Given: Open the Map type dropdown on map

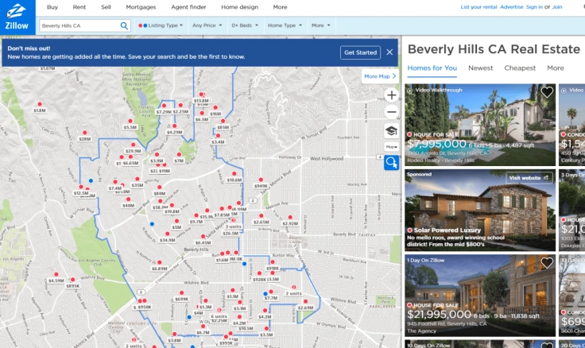Looking at the screenshot, I should 391,147.
